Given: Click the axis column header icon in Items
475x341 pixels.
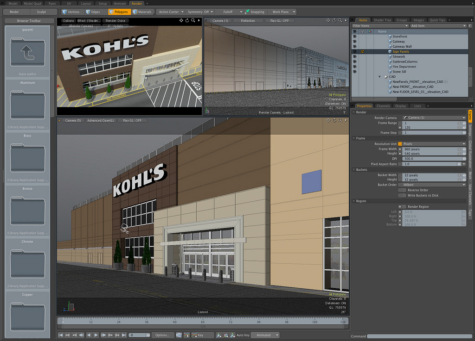Looking at the screenshot, I should (370, 31).
